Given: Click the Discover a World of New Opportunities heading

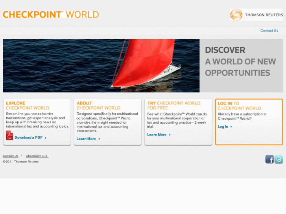Looking at the screenshot, I should (x=240, y=62).
